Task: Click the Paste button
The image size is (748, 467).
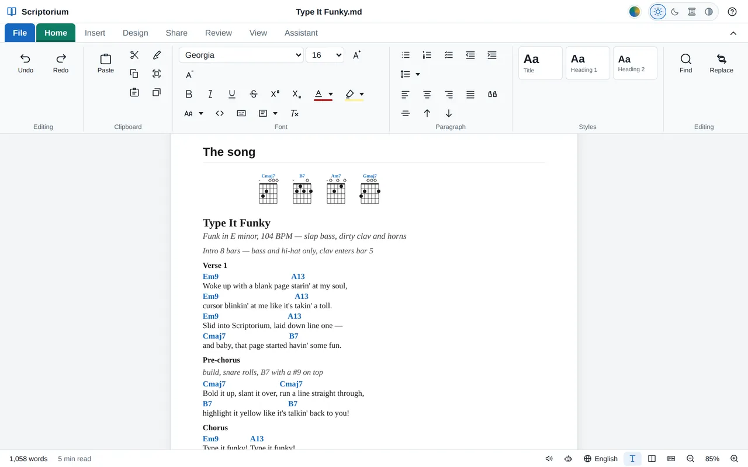Action: [106, 63]
